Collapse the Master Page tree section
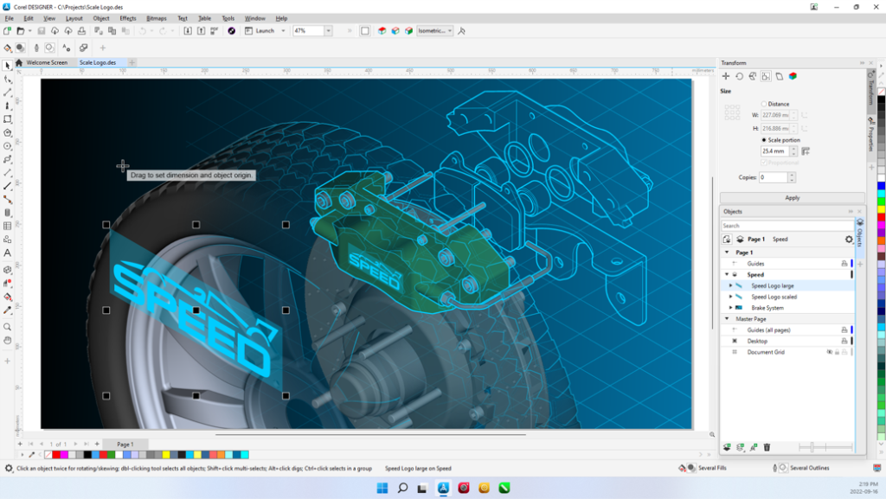Viewport: 886px width, 499px height. tap(726, 318)
